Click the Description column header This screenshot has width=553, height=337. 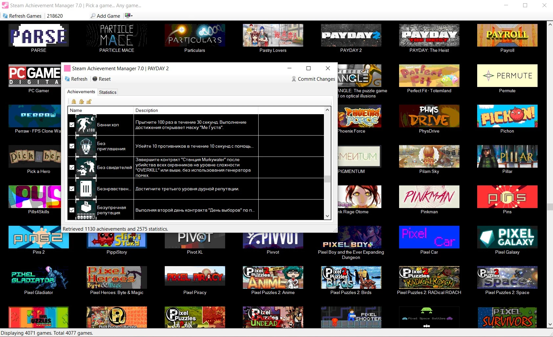tap(196, 110)
